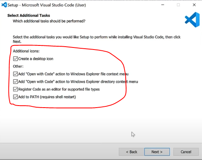Click the 'Select Additional Tasks' heading
The width and height of the screenshot is (202, 160).
(x=29, y=16)
